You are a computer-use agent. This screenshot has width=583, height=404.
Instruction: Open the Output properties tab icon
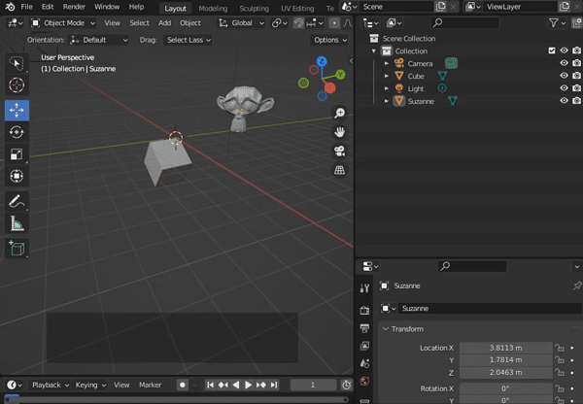(x=364, y=328)
